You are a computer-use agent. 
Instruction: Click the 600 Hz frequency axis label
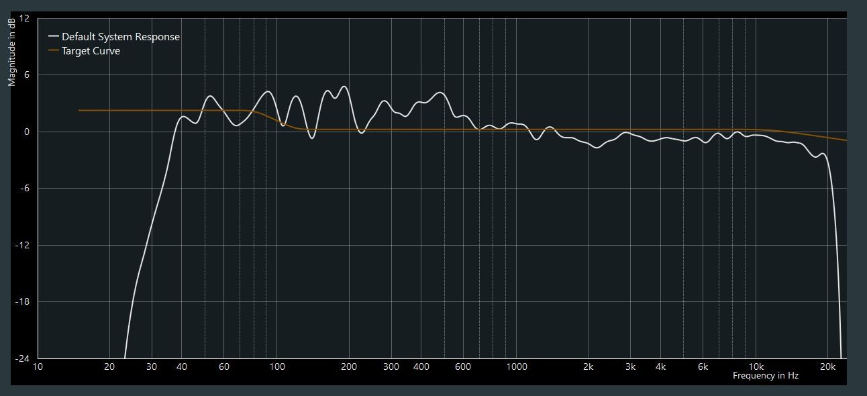click(463, 367)
